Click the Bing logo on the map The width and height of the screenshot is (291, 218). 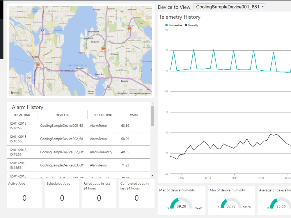15,92
